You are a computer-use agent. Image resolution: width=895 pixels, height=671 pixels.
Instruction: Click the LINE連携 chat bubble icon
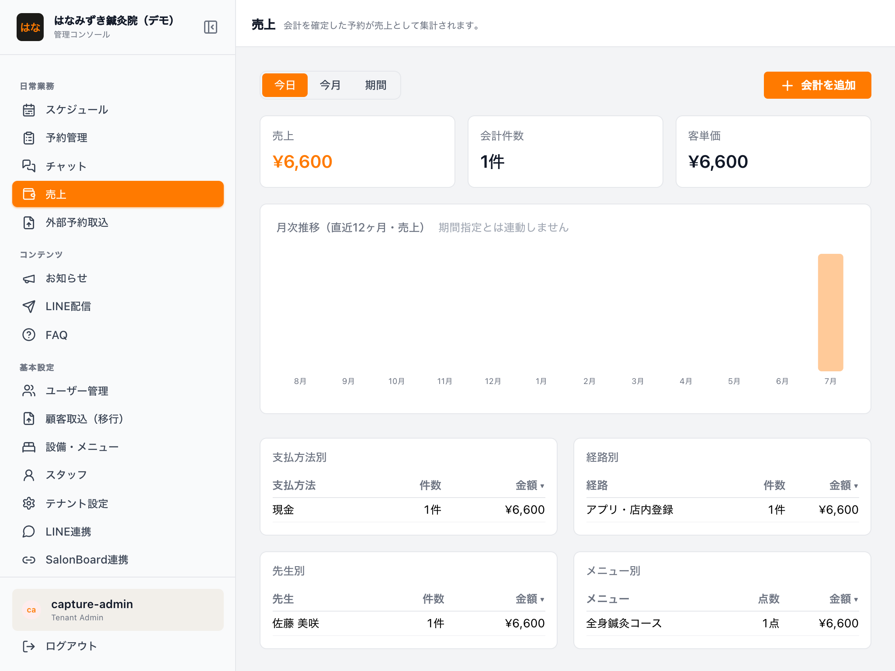[x=29, y=531]
